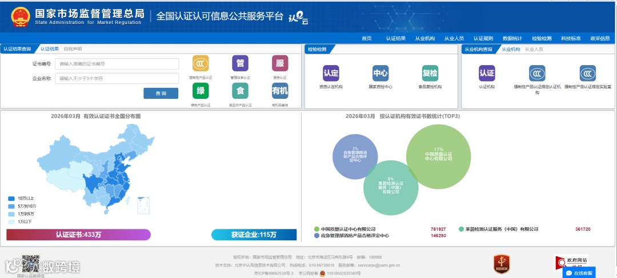Open 数据统计 in navigation bar
This screenshot has height=278, width=617.
[x=512, y=39]
